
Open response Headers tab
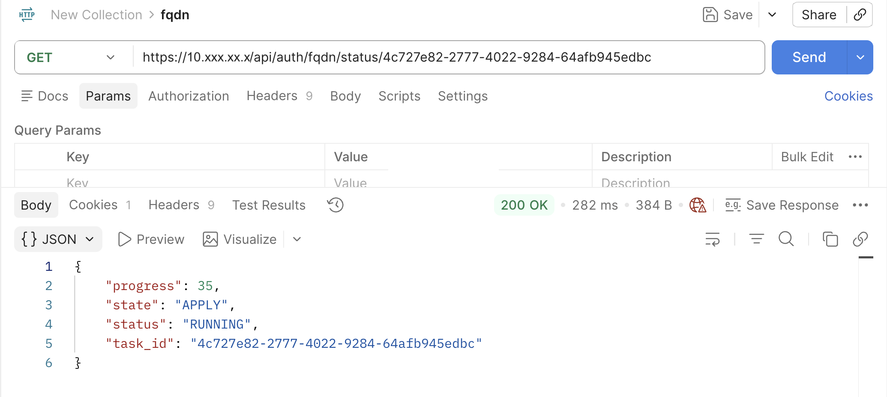coord(181,205)
